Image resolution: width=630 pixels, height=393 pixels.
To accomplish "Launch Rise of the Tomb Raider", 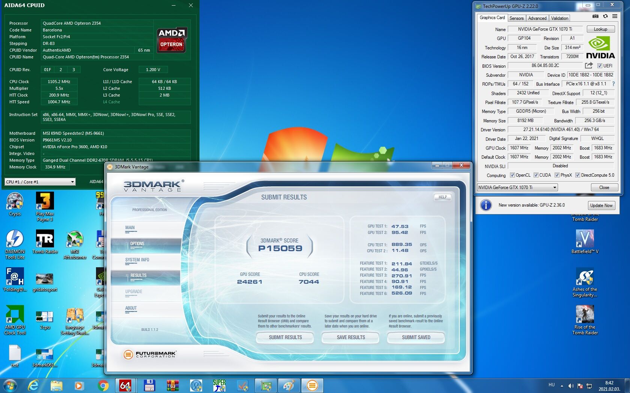I will (585, 320).
